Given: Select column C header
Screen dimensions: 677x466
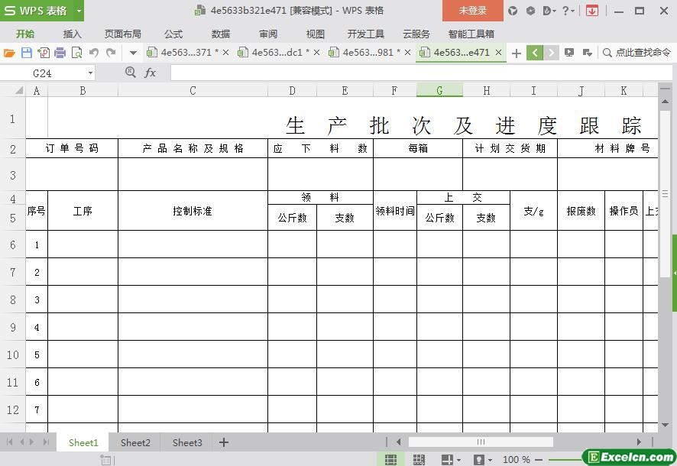Looking at the screenshot, I should pyautogui.click(x=193, y=91).
